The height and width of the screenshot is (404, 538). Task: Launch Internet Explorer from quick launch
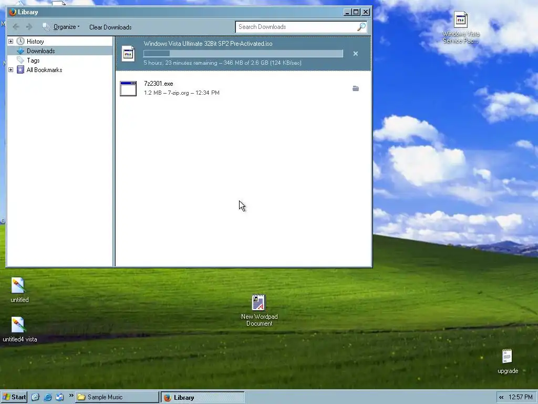click(48, 397)
